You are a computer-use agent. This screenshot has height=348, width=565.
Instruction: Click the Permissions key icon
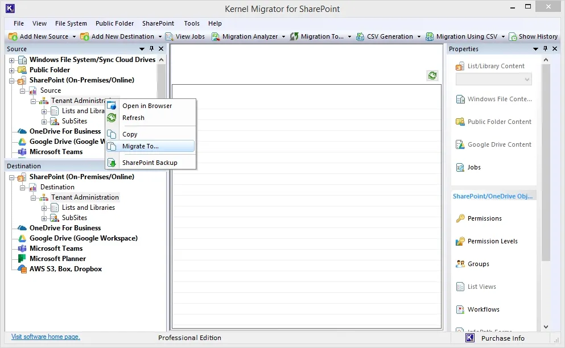pyautogui.click(x=460, y=218)
